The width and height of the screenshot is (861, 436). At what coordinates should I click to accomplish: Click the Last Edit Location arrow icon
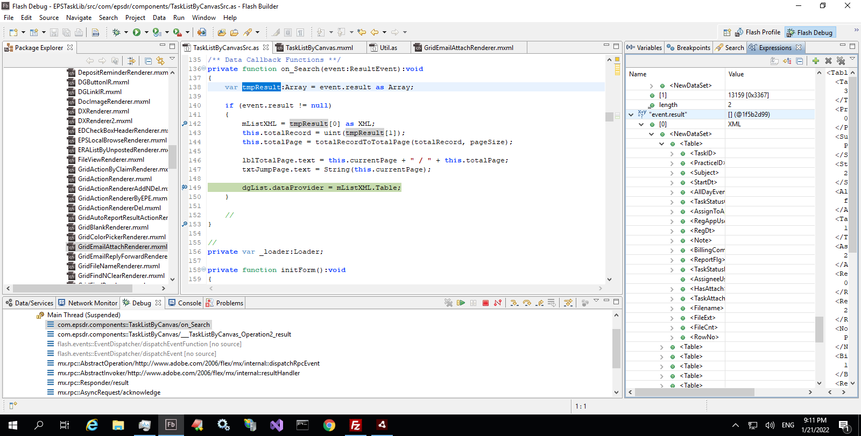pos(362,32)
